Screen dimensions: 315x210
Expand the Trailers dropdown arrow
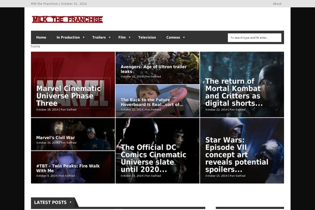(x=110, y=37)
